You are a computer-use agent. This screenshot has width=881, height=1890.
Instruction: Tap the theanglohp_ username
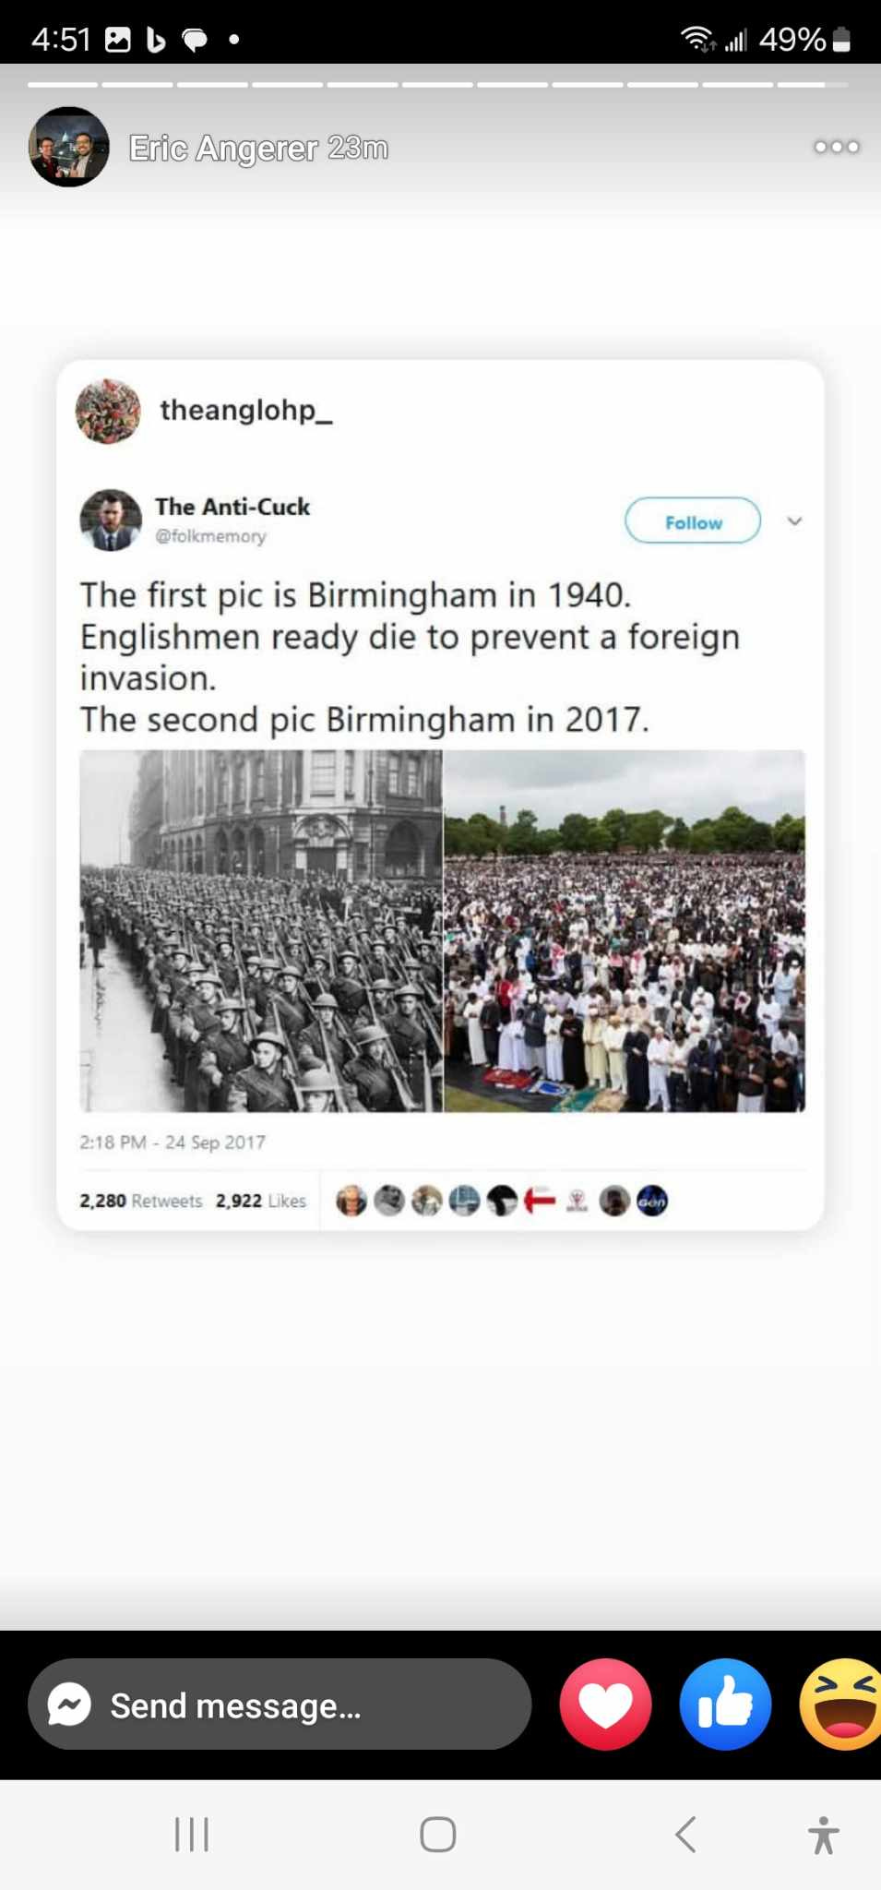click(x=246, y=410)
